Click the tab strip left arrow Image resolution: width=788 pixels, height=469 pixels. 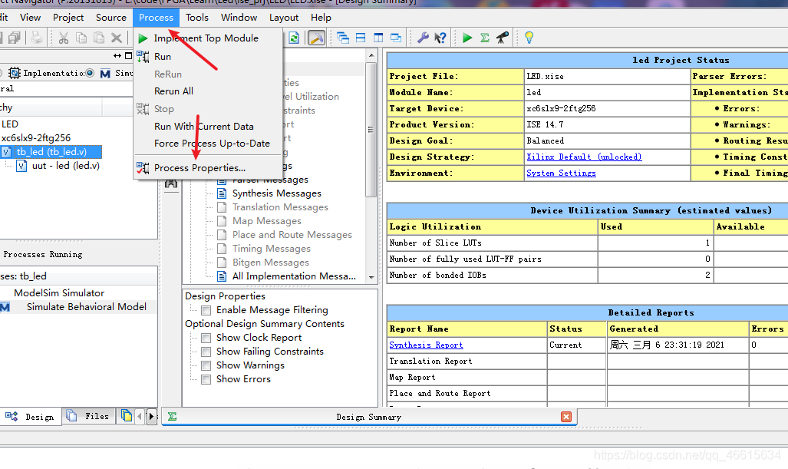click(140, 416)
